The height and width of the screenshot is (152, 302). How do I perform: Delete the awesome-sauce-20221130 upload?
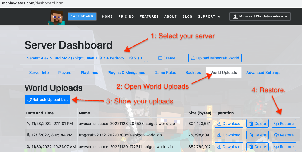point(257,147)
